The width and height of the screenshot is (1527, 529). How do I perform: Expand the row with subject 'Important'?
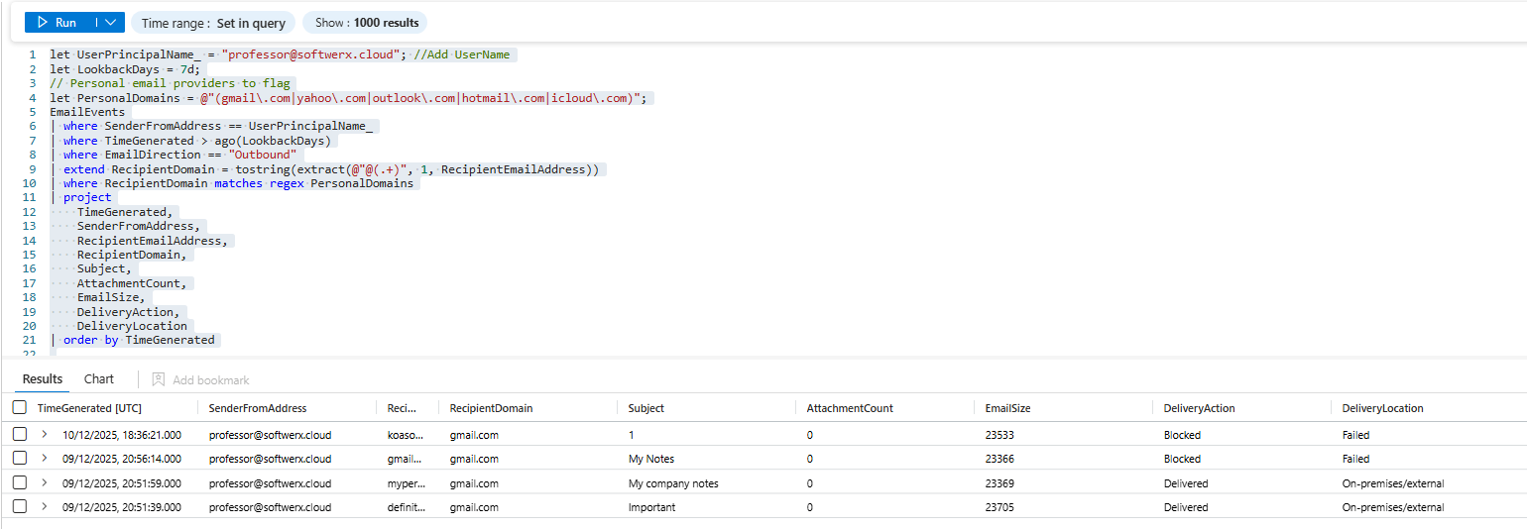[44, 507]
